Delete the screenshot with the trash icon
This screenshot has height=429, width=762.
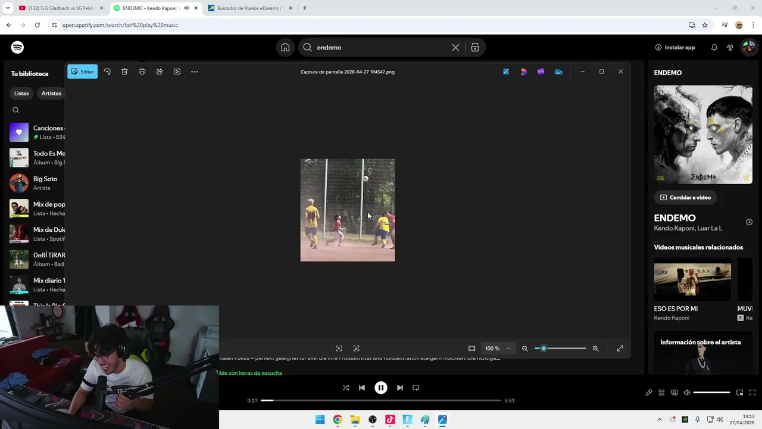pos(124,71)
